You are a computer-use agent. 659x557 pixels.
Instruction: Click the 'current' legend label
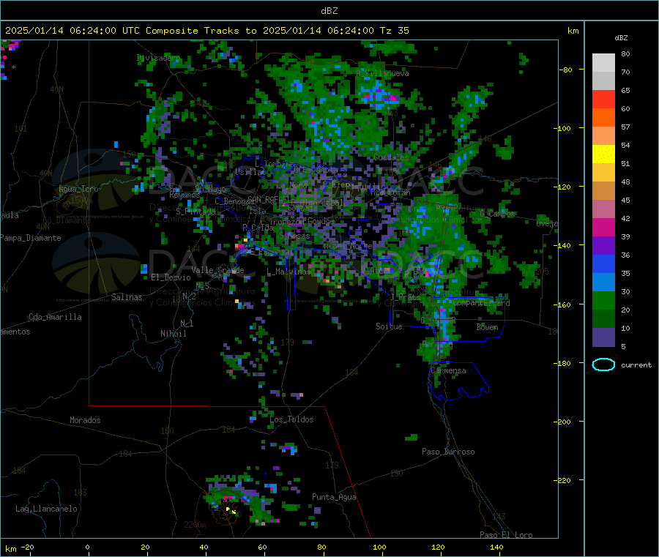click(636, 365)
